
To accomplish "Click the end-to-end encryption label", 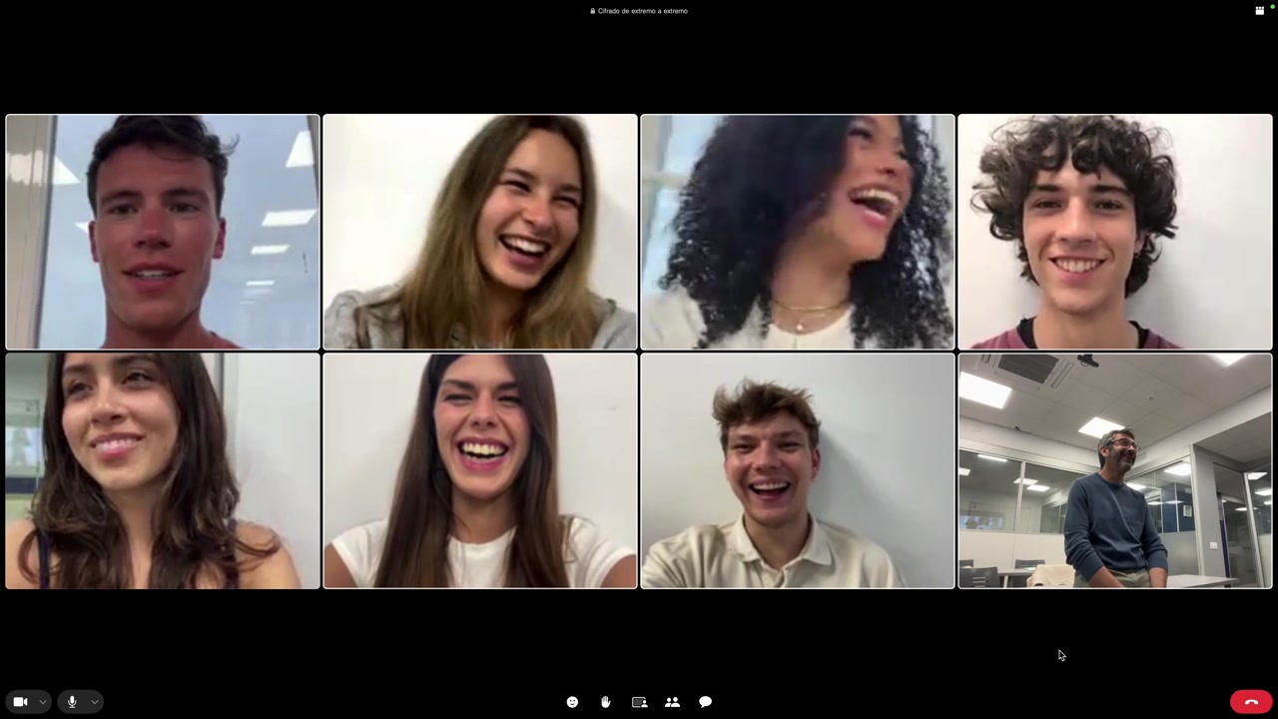I will coord(639,11).
